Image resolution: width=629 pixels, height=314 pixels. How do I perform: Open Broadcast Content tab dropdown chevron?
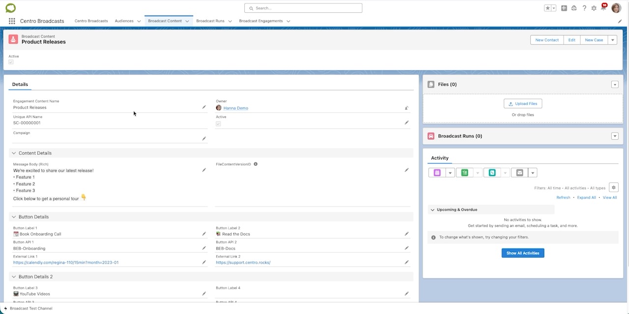pyautogui.click(x=187, y=21)
